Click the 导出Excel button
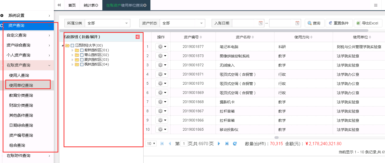Image resolution: width=385 pixels, height=163 pixels. tap(368, 23)
